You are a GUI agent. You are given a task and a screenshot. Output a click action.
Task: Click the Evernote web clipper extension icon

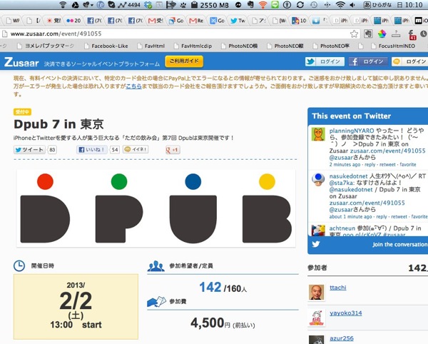pos(368,34)
